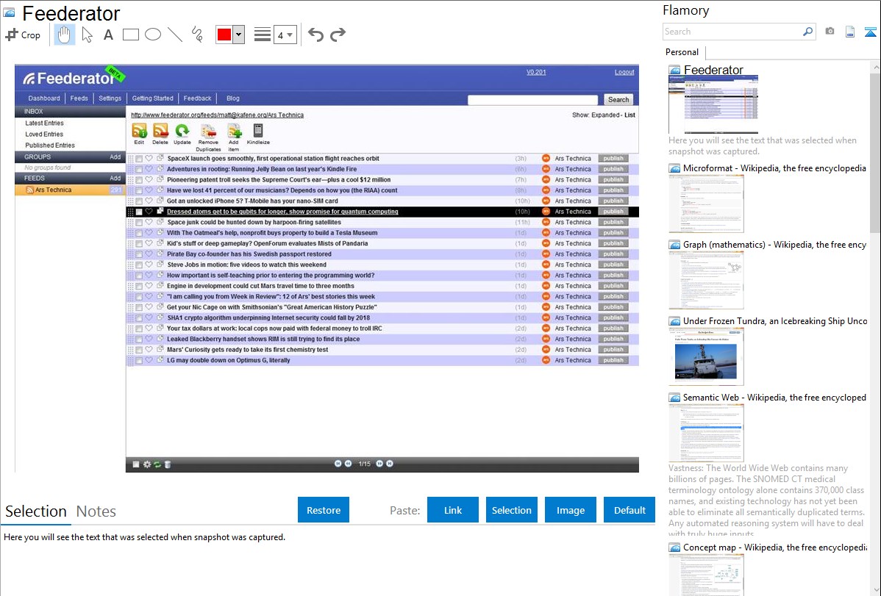The image size is (881, 596).
Task: Publish the LG Optimus G entry
Action: click(613, 361)
